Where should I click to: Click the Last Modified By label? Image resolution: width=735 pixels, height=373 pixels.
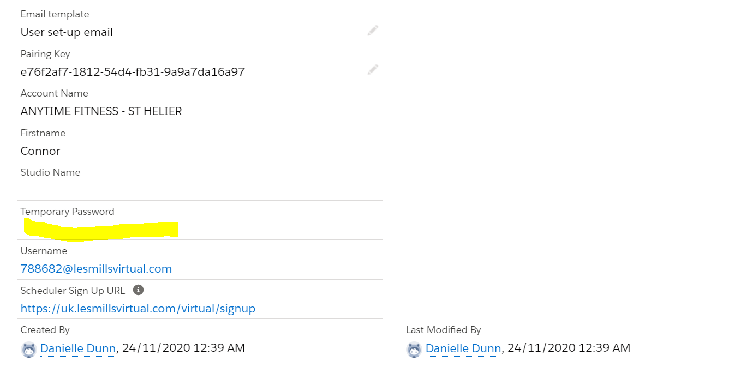point(444,330)
